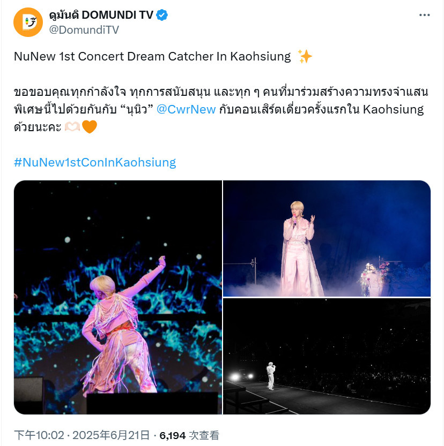
Task: Click the 2025年6月21日 date text
Action: [x=111, y=435]
